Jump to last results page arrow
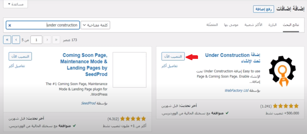Image resolution: width=307 pixels, height=134 pixels. [7, 40]
